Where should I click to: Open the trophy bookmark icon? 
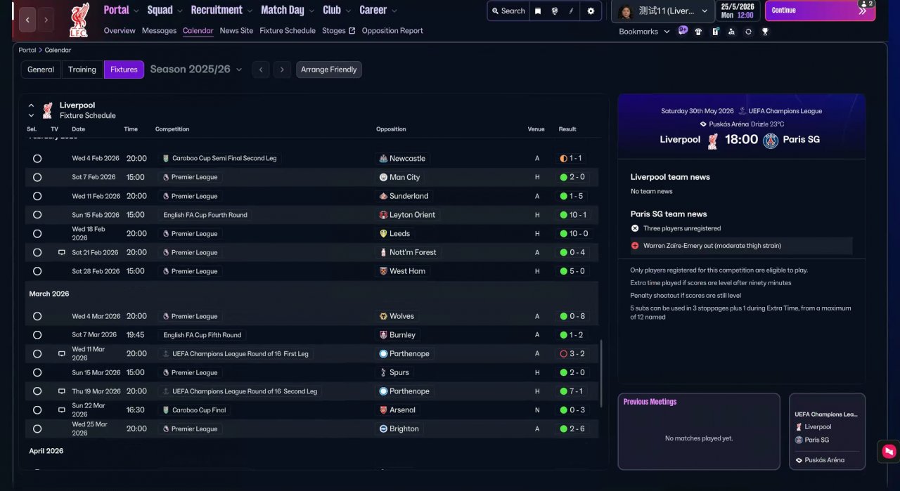pos(765,32)
